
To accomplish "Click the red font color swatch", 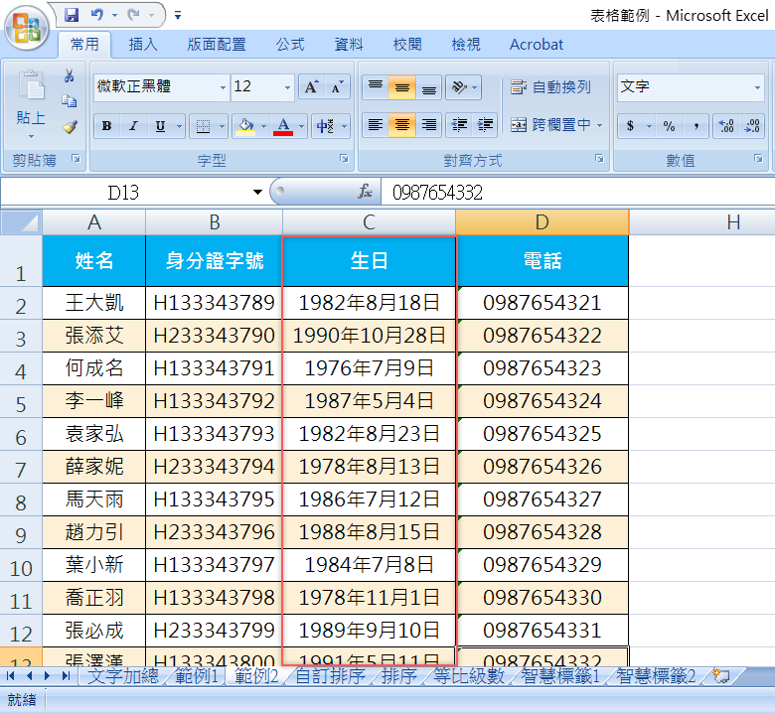I will 283,127.
